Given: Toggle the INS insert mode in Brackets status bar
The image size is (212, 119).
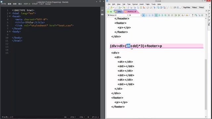Looking at the screenshot, I should [x=65, y=117].
